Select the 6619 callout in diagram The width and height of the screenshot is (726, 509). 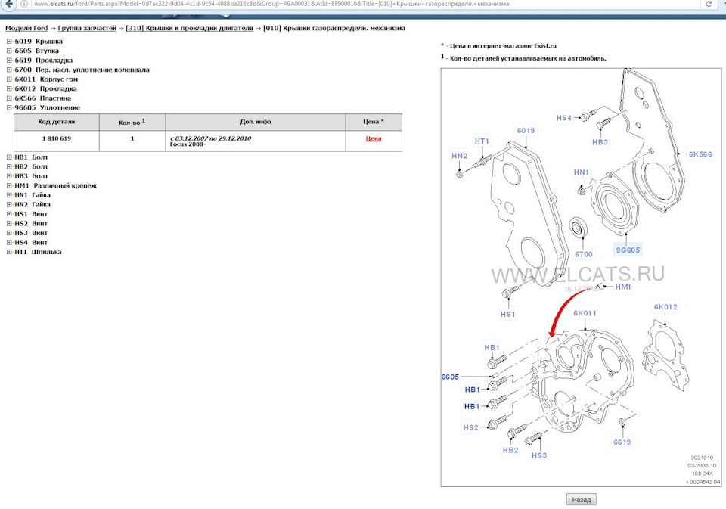point(622,442)
